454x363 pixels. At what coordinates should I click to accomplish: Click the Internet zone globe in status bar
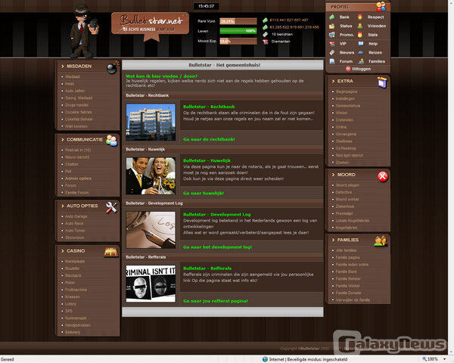(265, 359)
